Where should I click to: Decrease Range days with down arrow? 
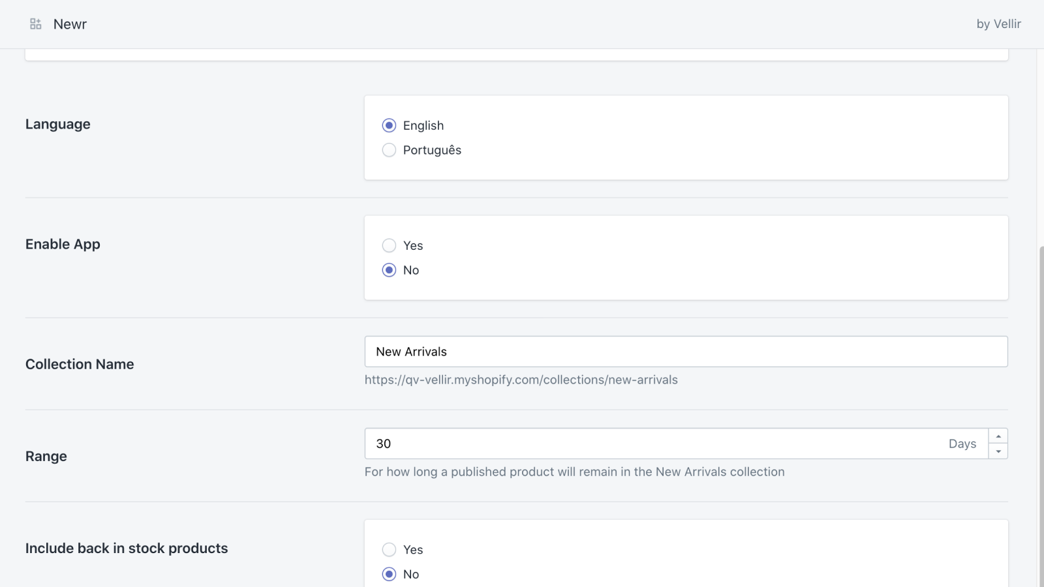pos(998,451)
